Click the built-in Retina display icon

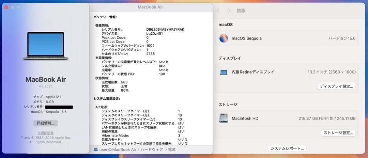pos(224,72)
